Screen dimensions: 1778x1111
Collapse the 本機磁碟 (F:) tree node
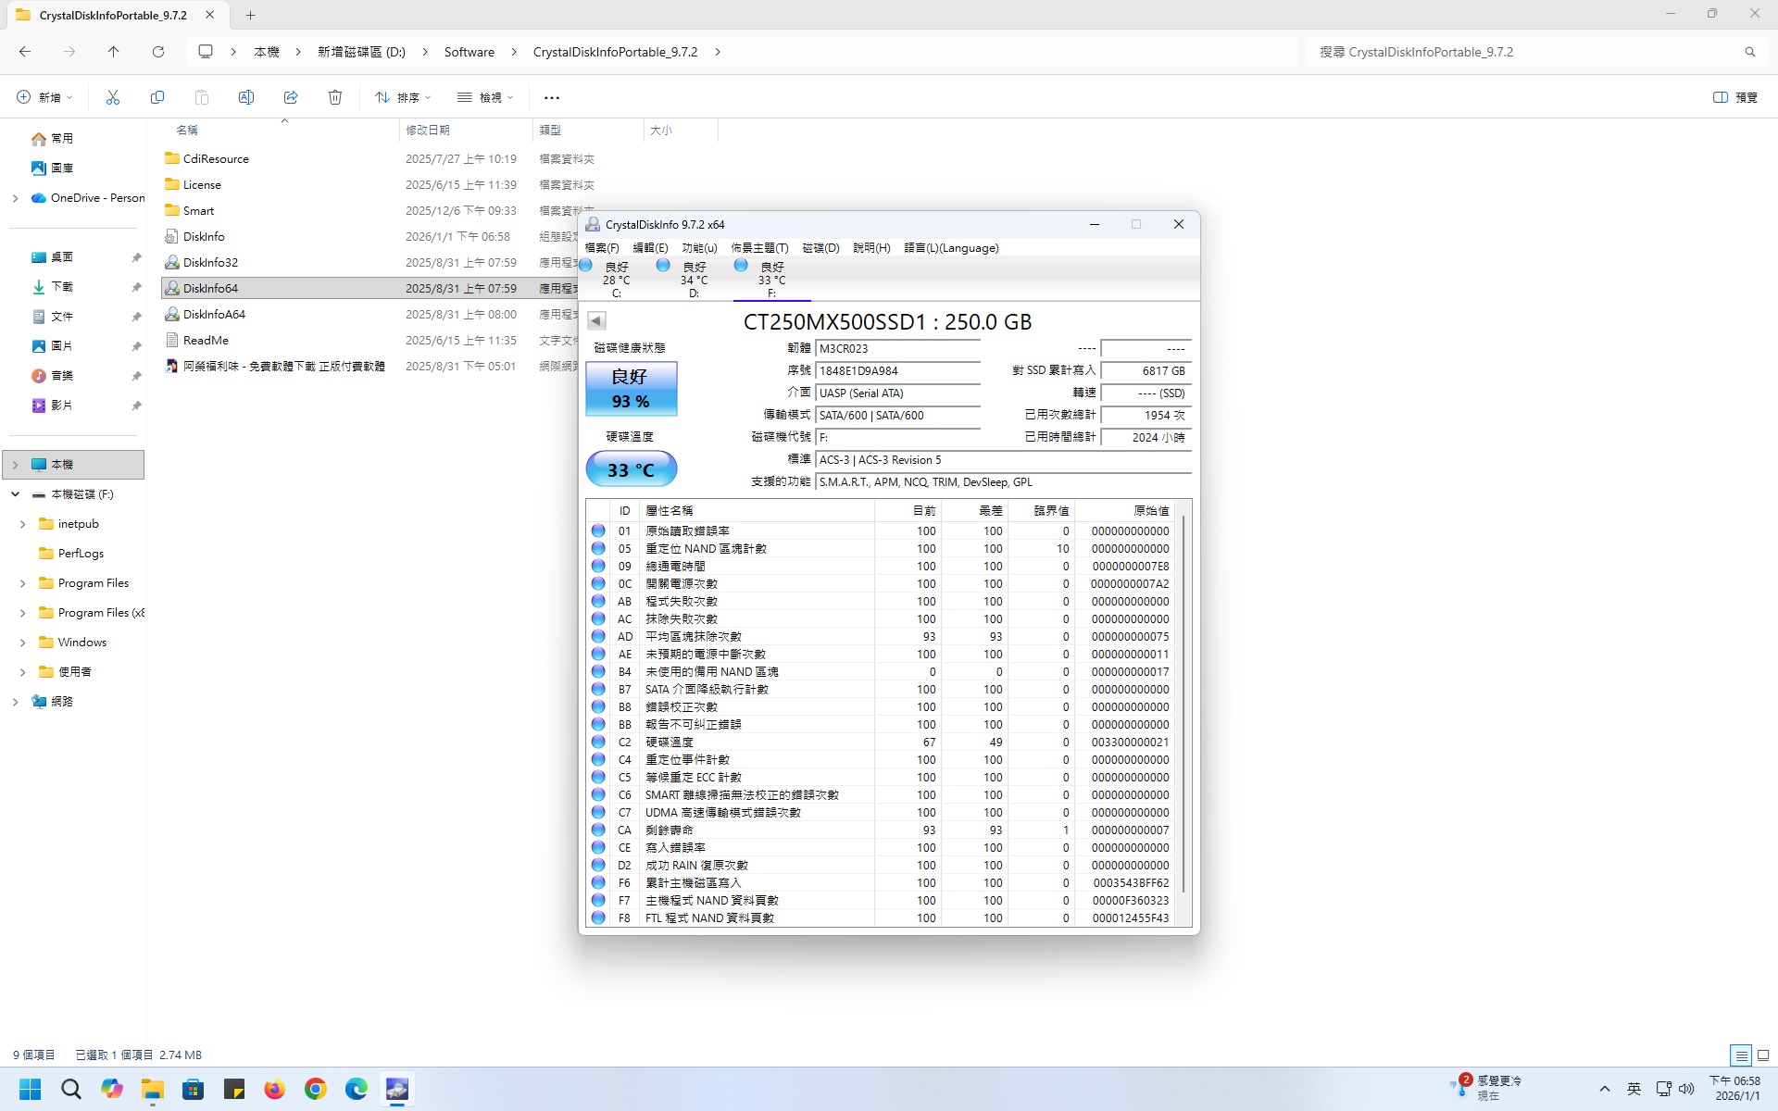[x=16, y=494]
